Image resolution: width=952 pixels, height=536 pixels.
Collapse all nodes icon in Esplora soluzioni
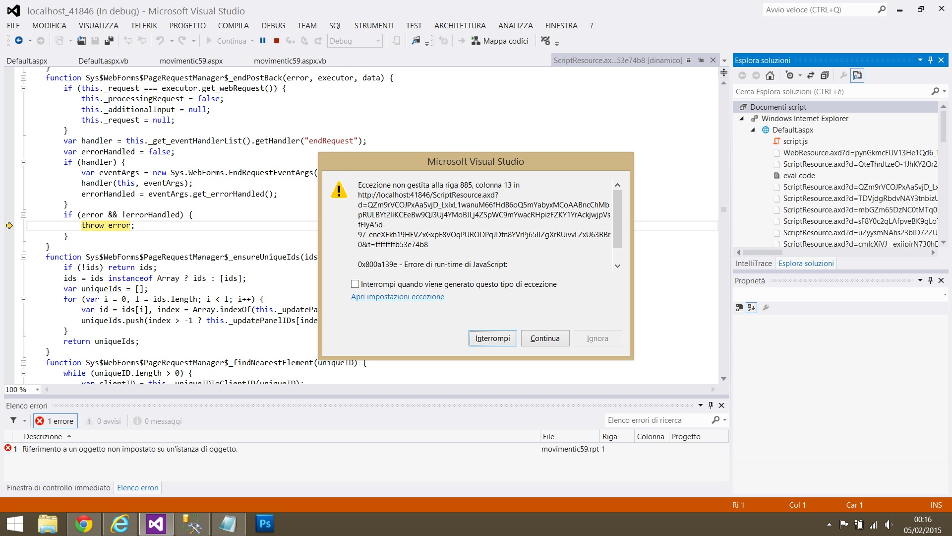coord(825,75)
